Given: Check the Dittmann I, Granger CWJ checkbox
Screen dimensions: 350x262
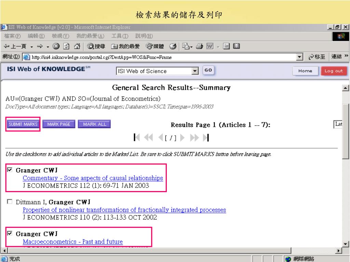Looking at the screenshot, I should coord(10,202).
